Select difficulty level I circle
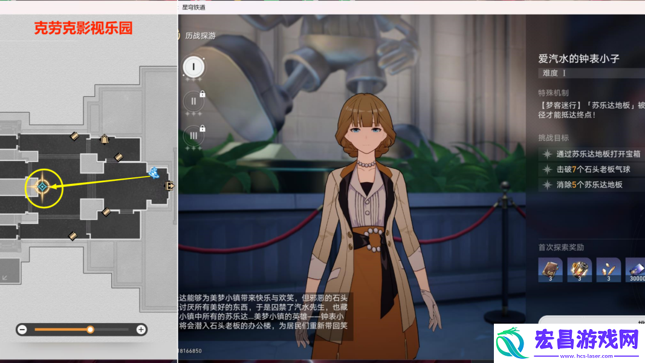 coord(193,67)
